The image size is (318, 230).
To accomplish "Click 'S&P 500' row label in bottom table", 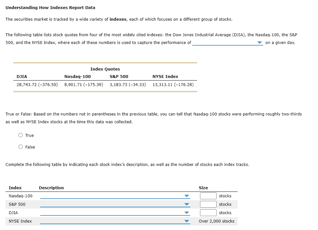I will pyautogui.click(x=17, y=204).
